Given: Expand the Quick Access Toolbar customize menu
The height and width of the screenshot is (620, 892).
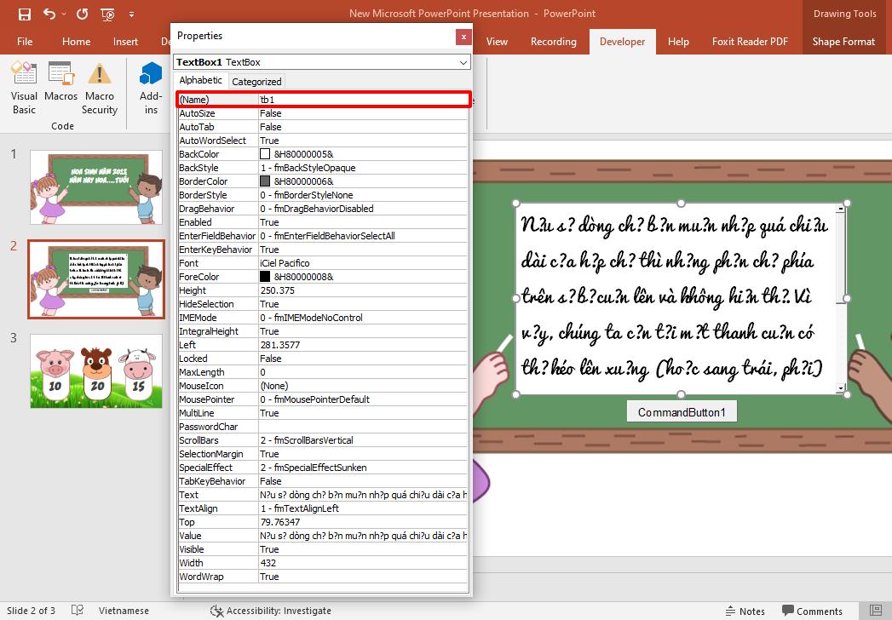Looking at the screenshot, I should click(131, 14).
